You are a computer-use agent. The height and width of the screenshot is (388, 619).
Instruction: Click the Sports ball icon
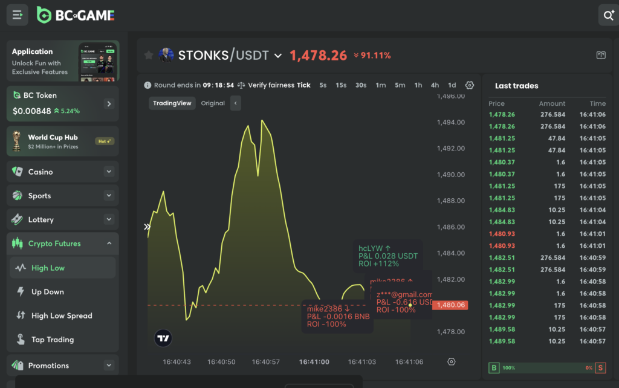pyautogui.click(x=18, y=195)
